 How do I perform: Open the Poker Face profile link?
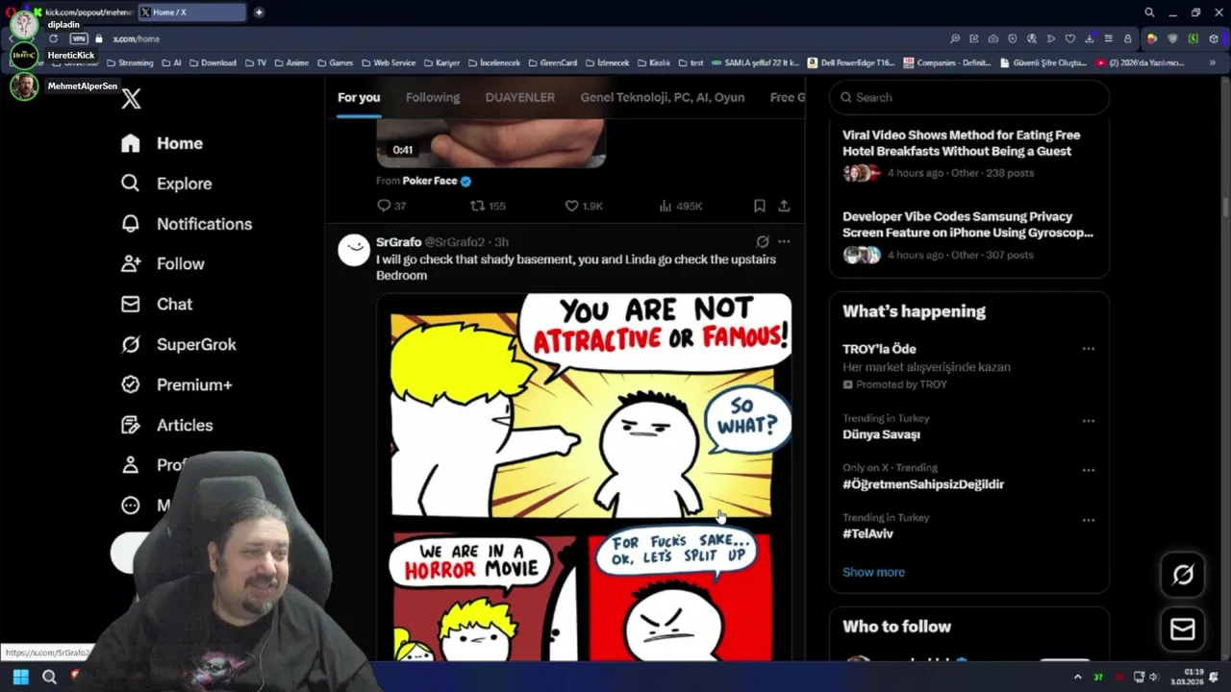pyautogui.click(x=430, y=181)
